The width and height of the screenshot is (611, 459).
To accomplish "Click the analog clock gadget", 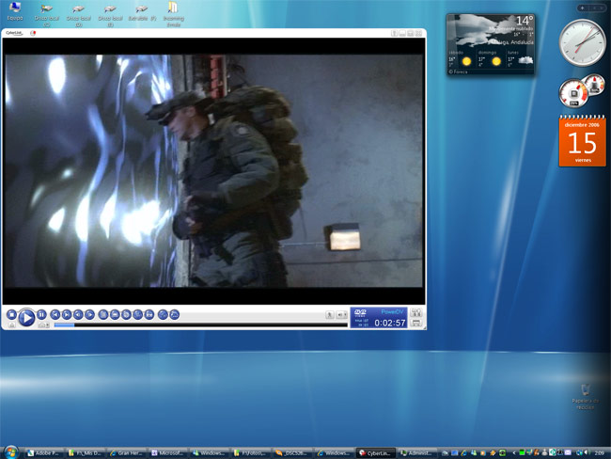I will pyautogui.click(x=582, y=42).
